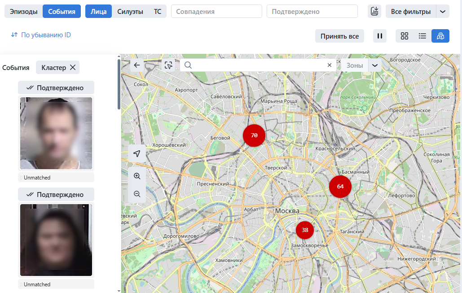462x293 pixels.
Task: Click the export report icon
Action: pos(374,11)
